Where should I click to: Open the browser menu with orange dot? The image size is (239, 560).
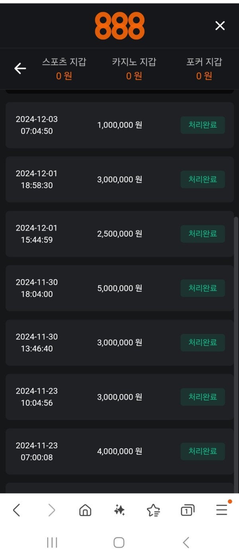221,509
